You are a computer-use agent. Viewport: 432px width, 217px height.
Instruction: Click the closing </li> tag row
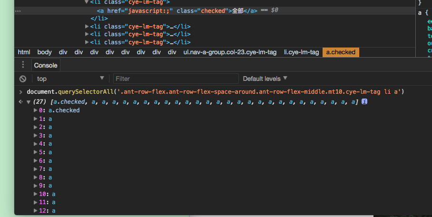[x=99, y=19]
